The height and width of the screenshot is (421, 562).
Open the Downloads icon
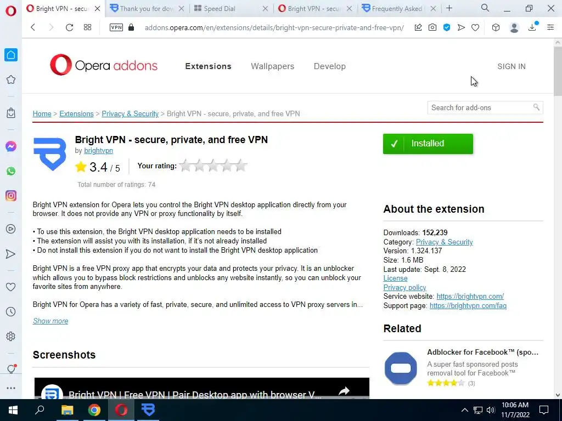click(532, 27)
